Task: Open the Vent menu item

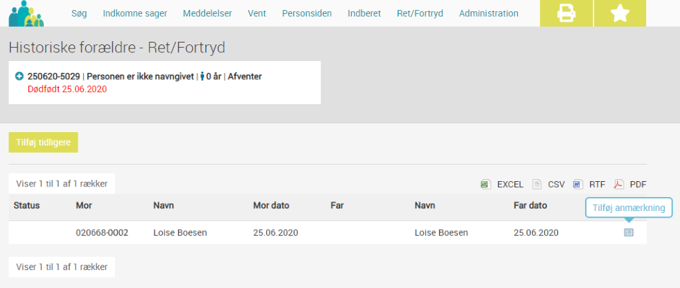Action: point(257,13)
